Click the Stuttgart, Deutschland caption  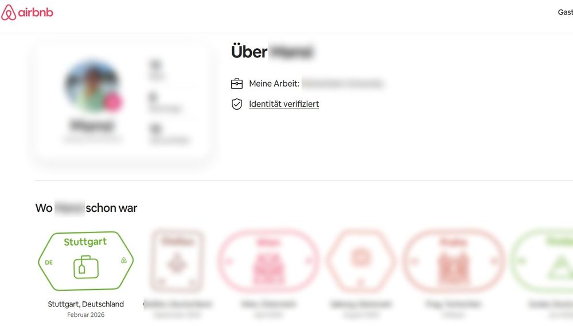(x=85, y=304)
